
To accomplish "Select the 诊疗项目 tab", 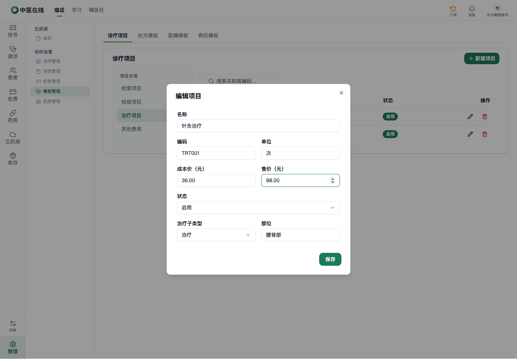I will click(x=118, y=36).
